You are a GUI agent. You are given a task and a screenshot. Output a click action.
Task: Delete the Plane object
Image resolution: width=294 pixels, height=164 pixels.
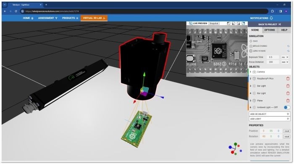point(288,101)
